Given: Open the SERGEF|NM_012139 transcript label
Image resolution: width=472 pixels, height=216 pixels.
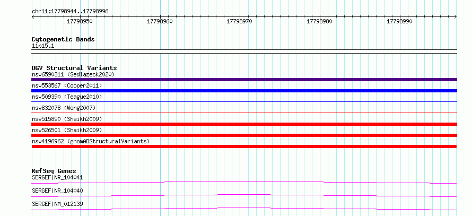Looking at the screenshot, I should [57, 204].
